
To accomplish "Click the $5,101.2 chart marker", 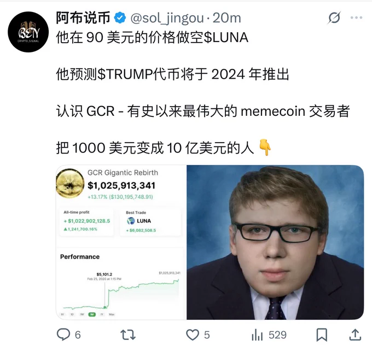I will point(104,307).
